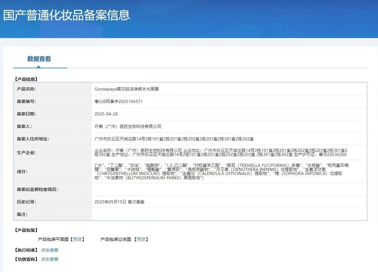Select product name Goosepapa菊花控油净颜水光面膜
The image size is (378, 272).
[127, 89]
